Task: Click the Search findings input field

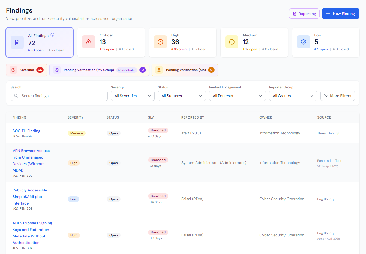Action: [x=59, y=96]
